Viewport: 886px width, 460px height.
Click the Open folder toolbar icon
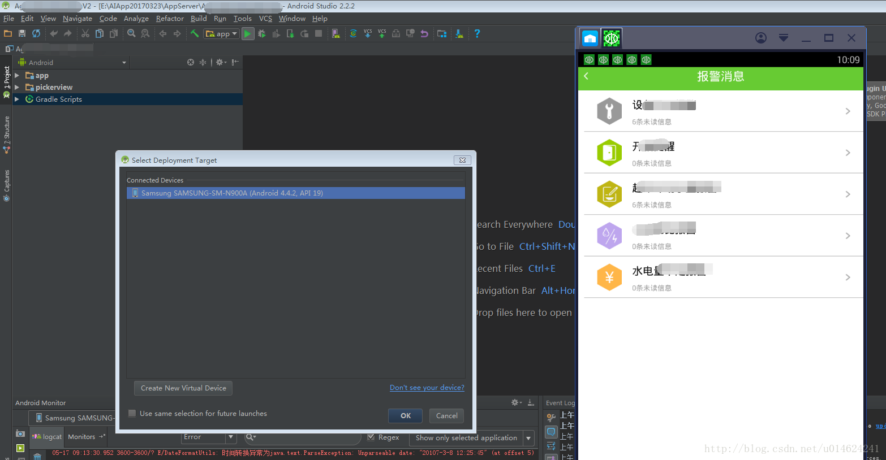(8, 34)
